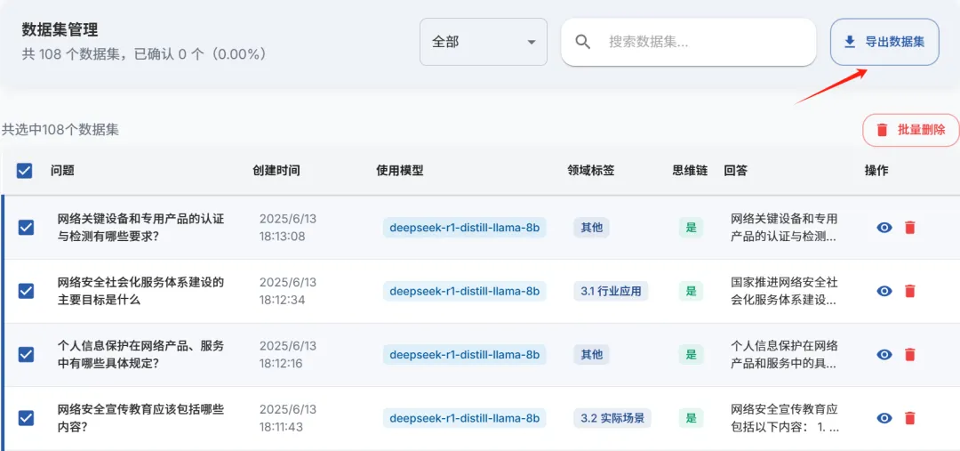Focus the 搜索数据集 search field

[688, 42]
